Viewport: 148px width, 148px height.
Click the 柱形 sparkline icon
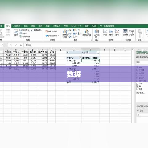point(111,31)
